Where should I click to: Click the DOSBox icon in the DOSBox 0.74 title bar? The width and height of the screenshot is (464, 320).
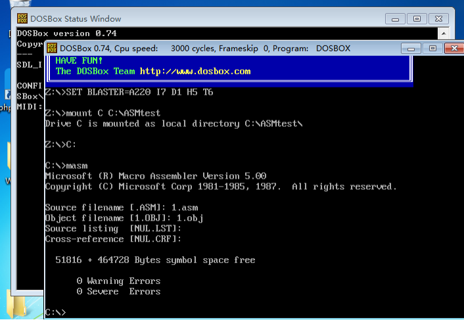coord(52,48)
